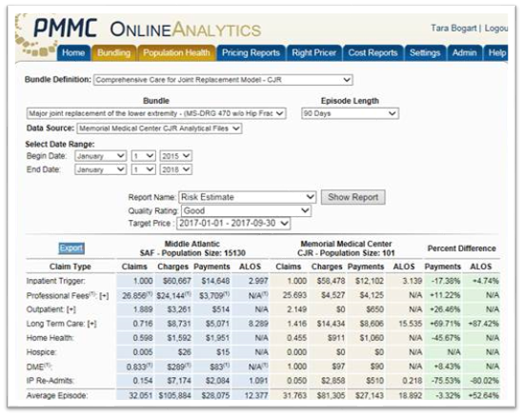
Task: Switch to the Admin tab
Action: pyautogui.click(x=464, y=52)
